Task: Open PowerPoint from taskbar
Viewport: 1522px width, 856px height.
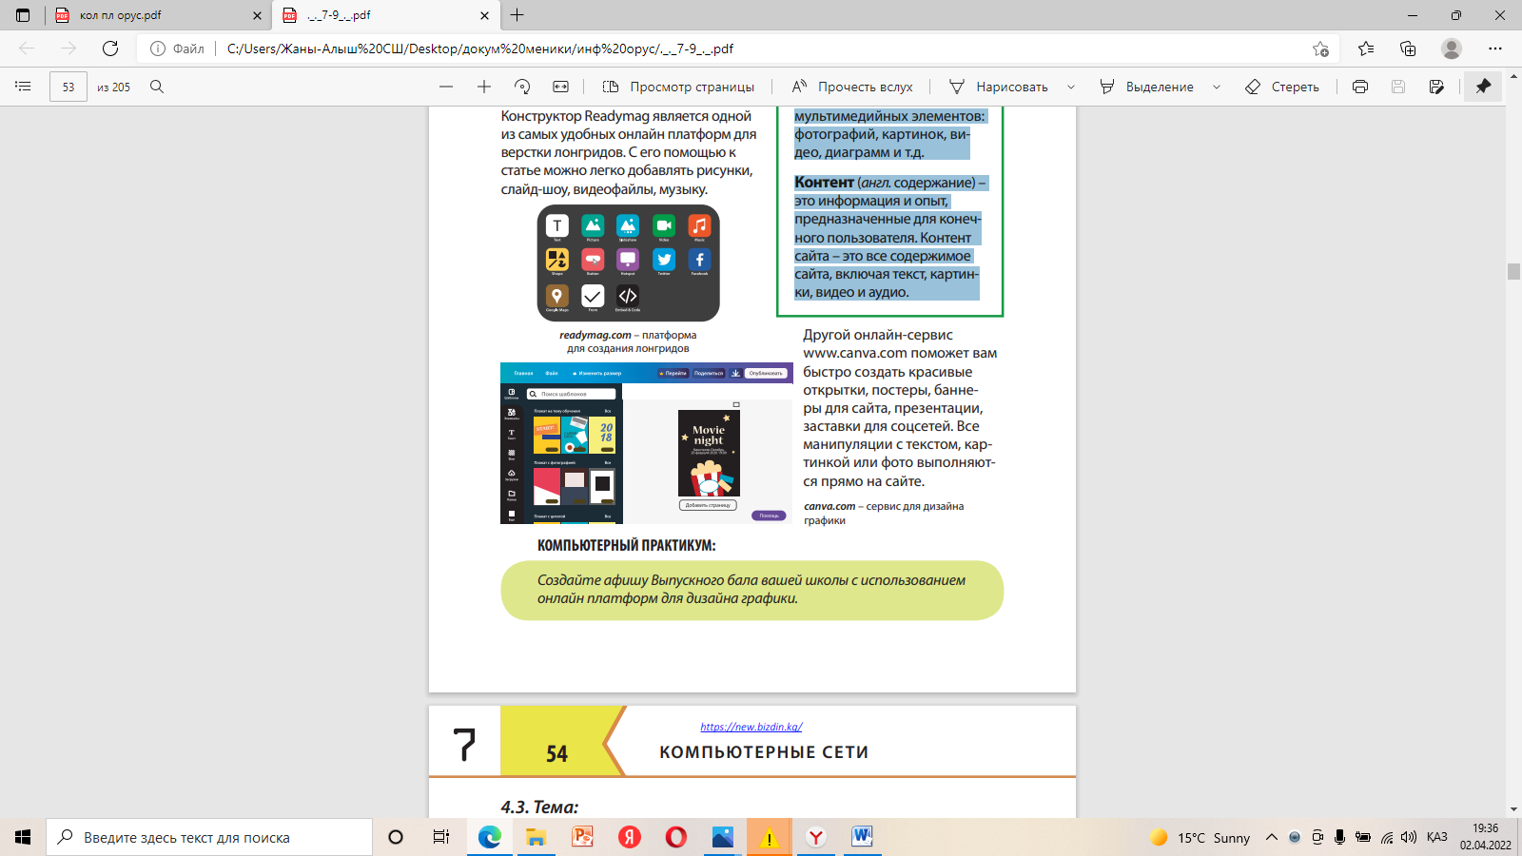Action: coord(582,837)
